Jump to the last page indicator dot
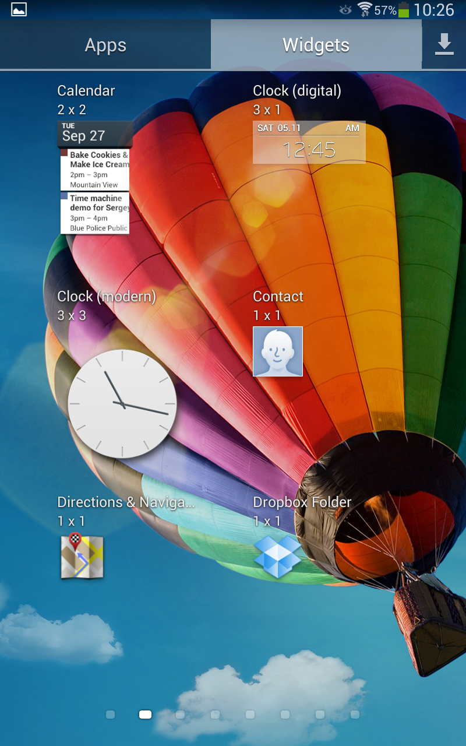 click(x=355, y=715)
